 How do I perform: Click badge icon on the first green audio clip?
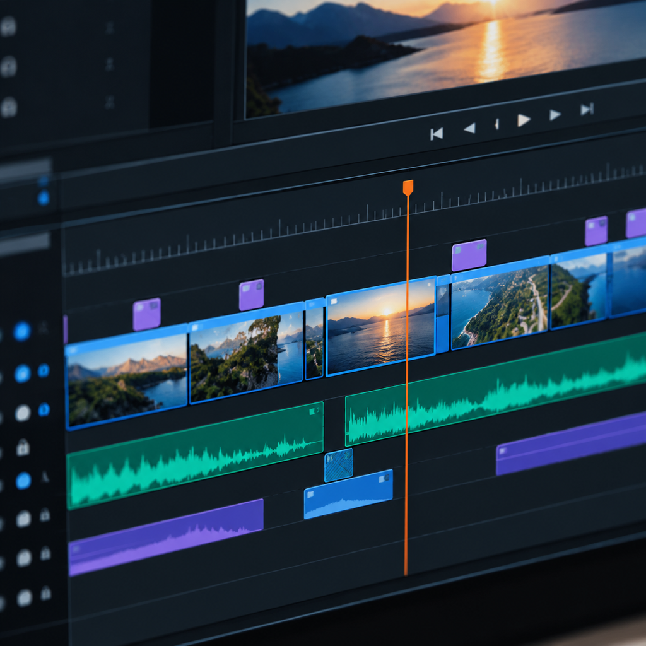314,411
